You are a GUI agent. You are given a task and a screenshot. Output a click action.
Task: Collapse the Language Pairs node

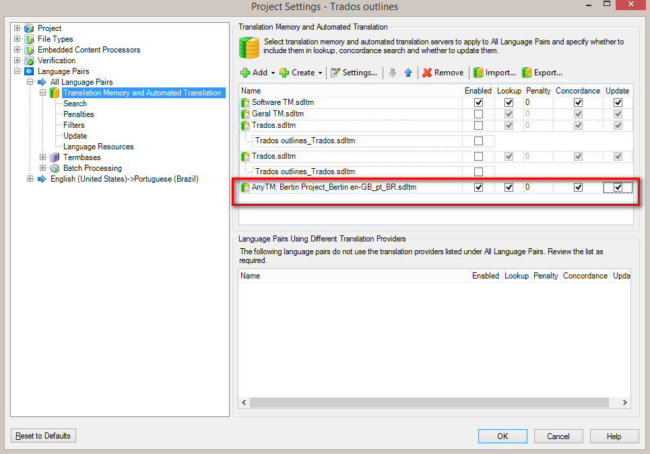coord(17,71)
